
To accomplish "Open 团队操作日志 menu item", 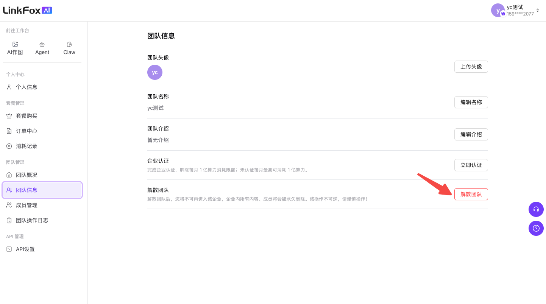I will (42, 220).
